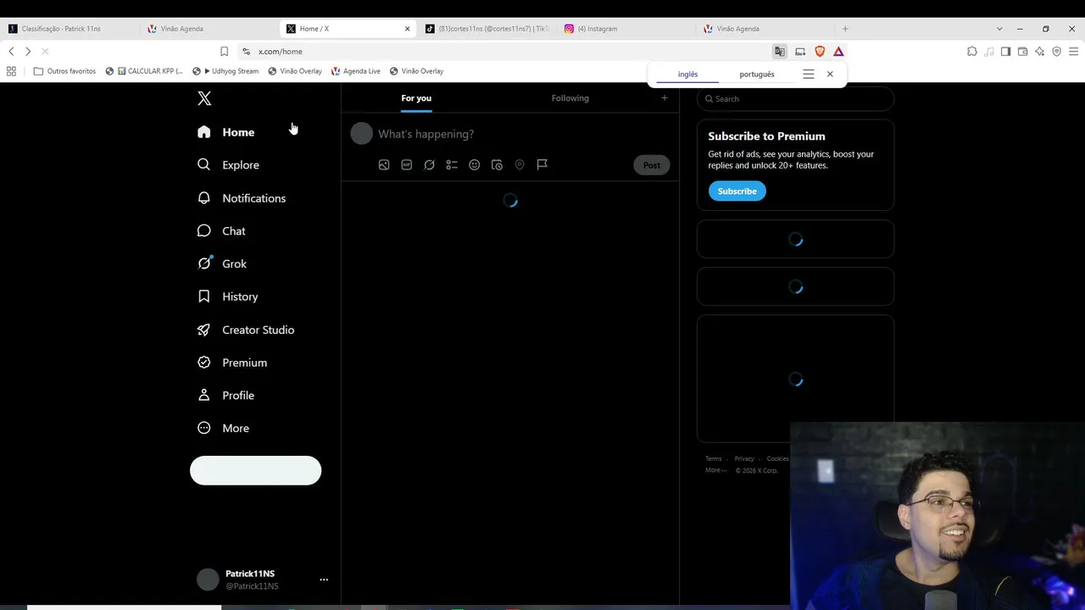Image resolution: width=1085 pixels, height=610 pixels.
Task: Open the emoji picker in the composer
Action: point(475,165)
